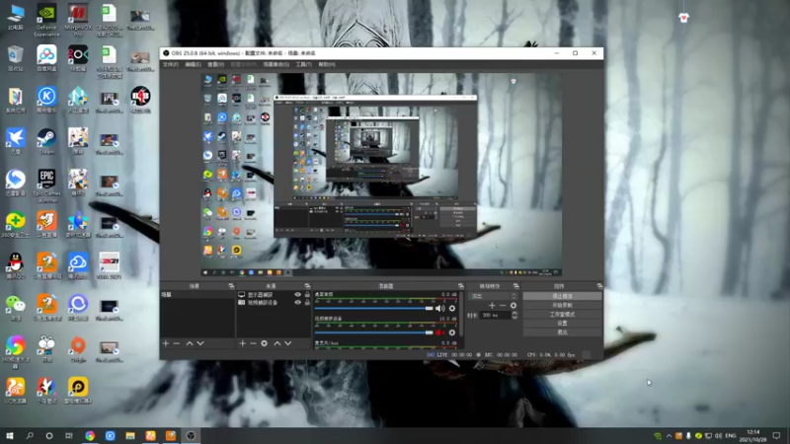790x444 pixels.
Task: Float the Scene Transitions dock via its header icon
Action: tap(515, 286)
